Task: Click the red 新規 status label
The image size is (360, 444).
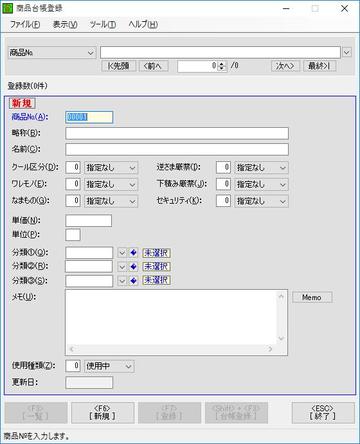Action: (x=22, y=103)
